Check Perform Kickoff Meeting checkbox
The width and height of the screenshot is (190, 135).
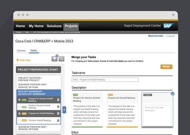(19, 120)
